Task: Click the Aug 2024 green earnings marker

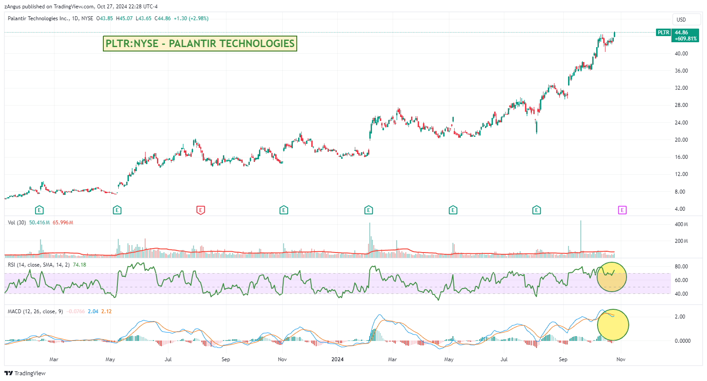Action: pos(536,210)
